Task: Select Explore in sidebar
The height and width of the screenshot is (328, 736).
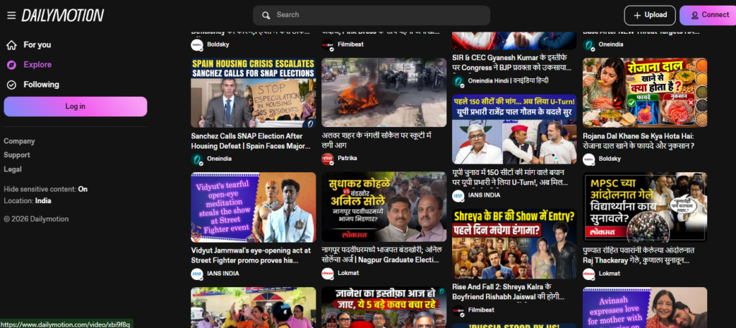Action: 37,65
